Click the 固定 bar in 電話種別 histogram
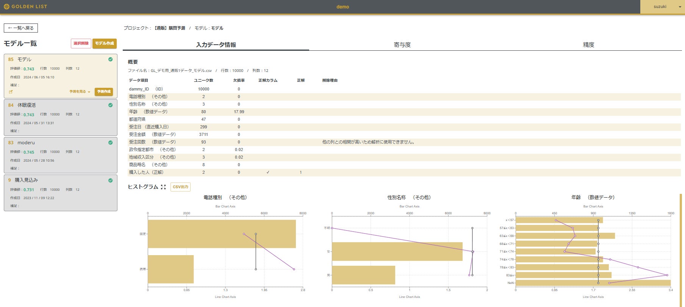 [x=222, y=234]
